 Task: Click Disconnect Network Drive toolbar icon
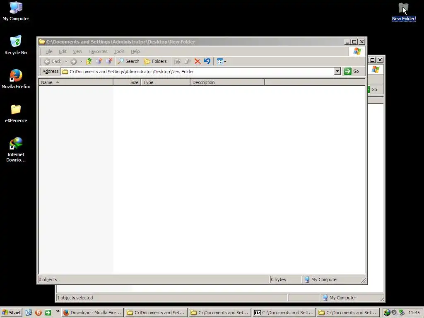coord(109,61)
